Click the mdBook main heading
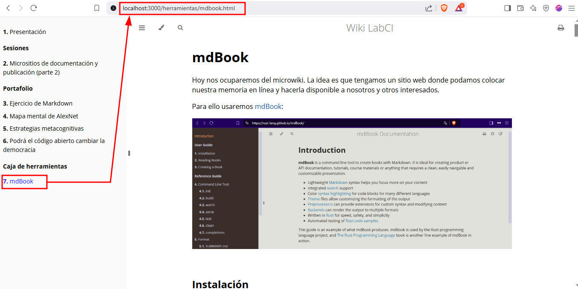578x289 pixels. pyautogui.click(x=220, y=57)
